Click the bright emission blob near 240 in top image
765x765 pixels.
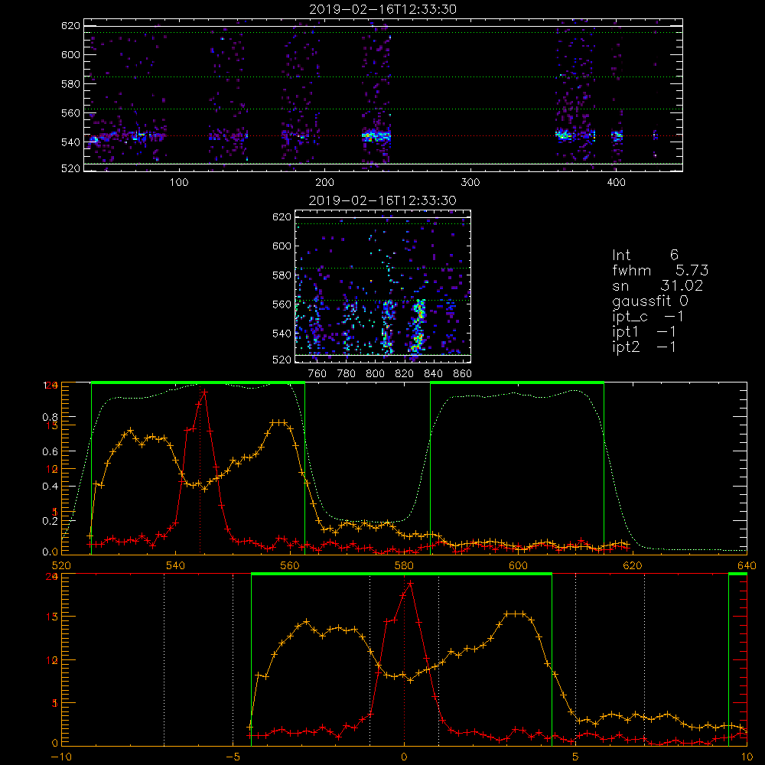pyautogui.click(x=376, y=136)
